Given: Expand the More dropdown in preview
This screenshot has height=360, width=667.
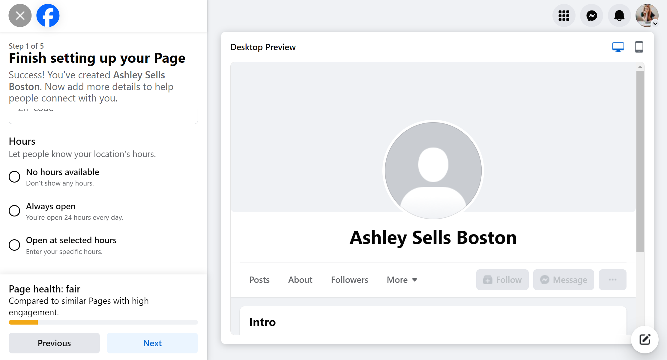Looking at the screenshot, I should click(402, 280).
